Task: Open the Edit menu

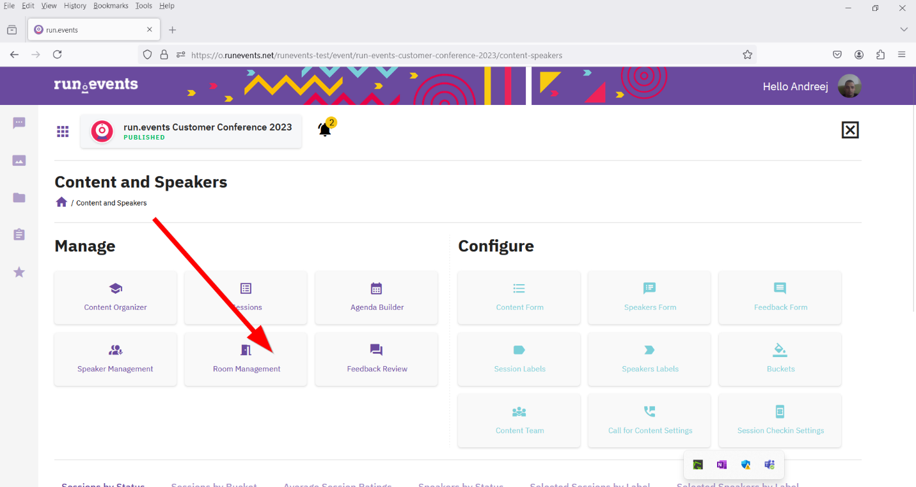Action: (28, 6)
